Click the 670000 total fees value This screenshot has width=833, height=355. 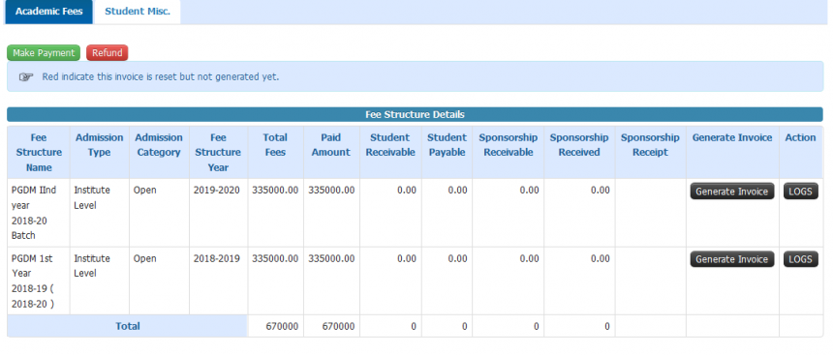click(x=282, y=327)
